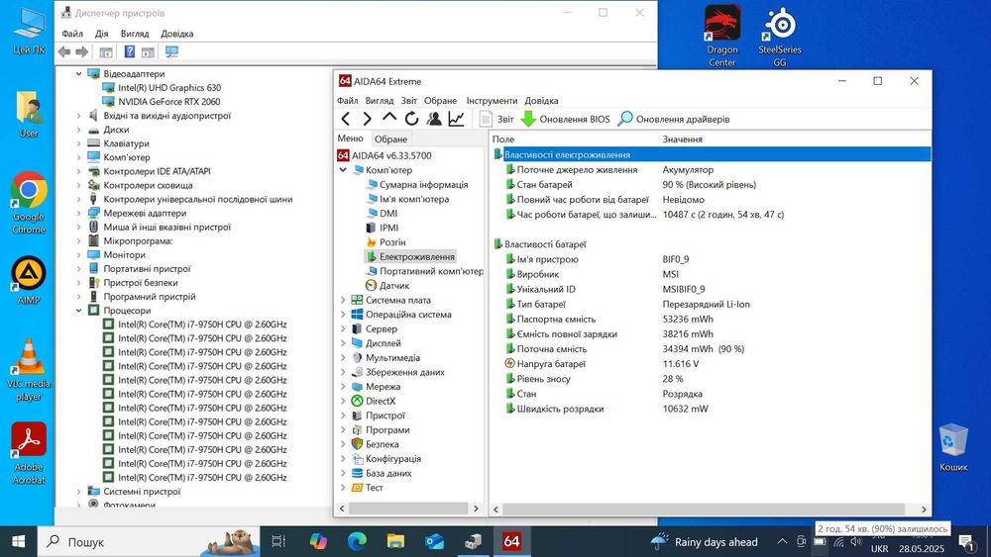
Task: Open Adobe Acrobat desktop shortcut
Action: point(29,453)
